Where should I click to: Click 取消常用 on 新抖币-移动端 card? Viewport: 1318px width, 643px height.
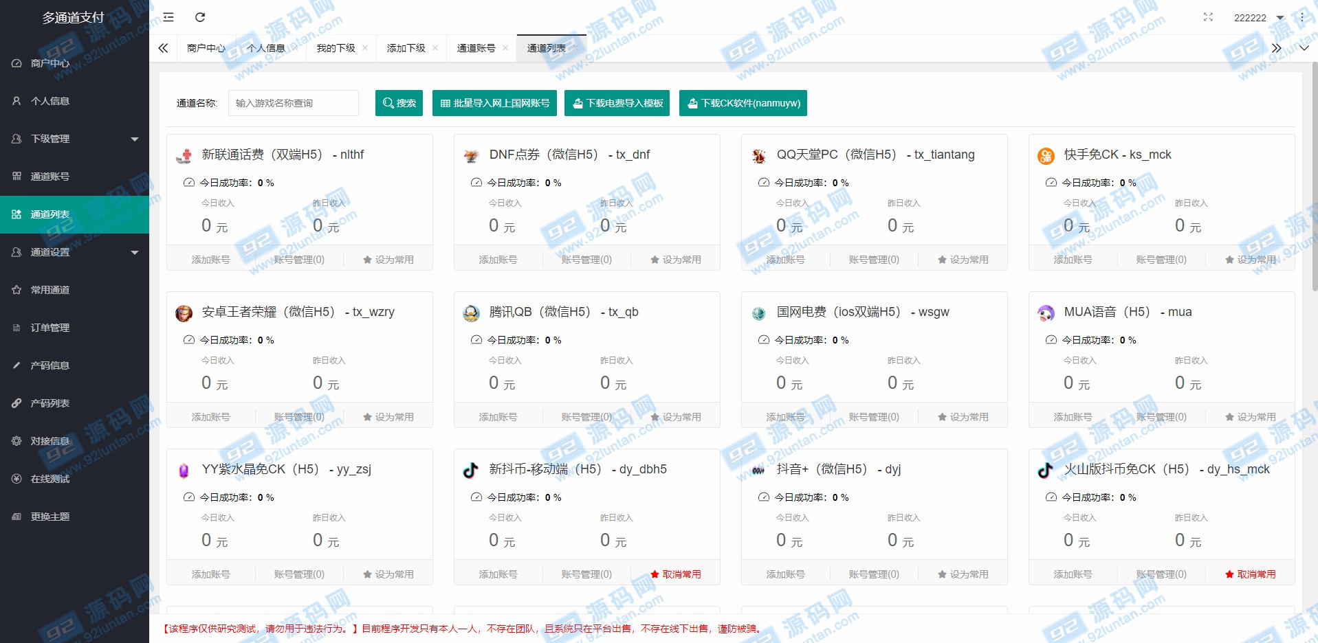[x=676, y=574]
